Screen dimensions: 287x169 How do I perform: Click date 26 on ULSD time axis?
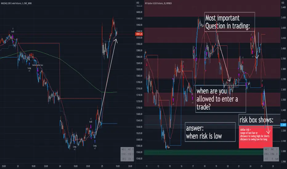(273, 166)
